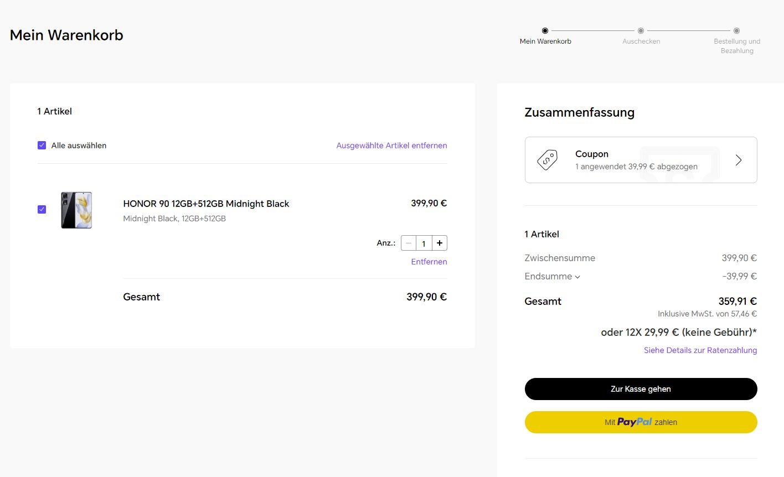Open coupon details with right arrow

738,160
